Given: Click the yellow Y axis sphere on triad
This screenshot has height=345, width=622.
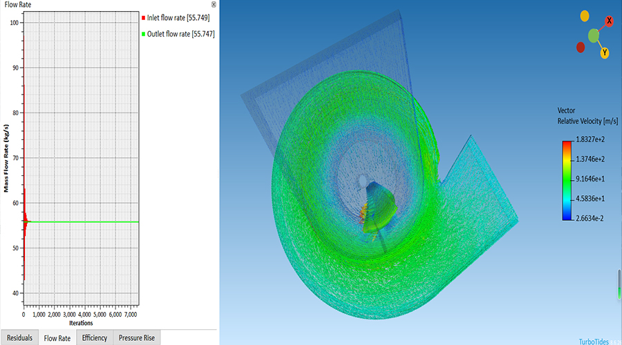Looking at the screenshot, I should [x=605, y=52].
